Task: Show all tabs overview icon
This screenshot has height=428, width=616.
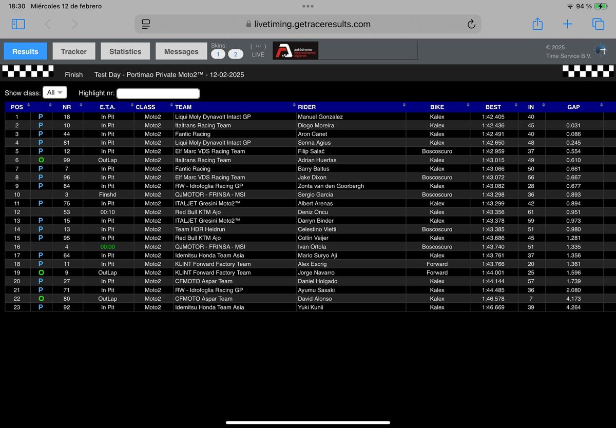Action: click(x=598, y=24)
